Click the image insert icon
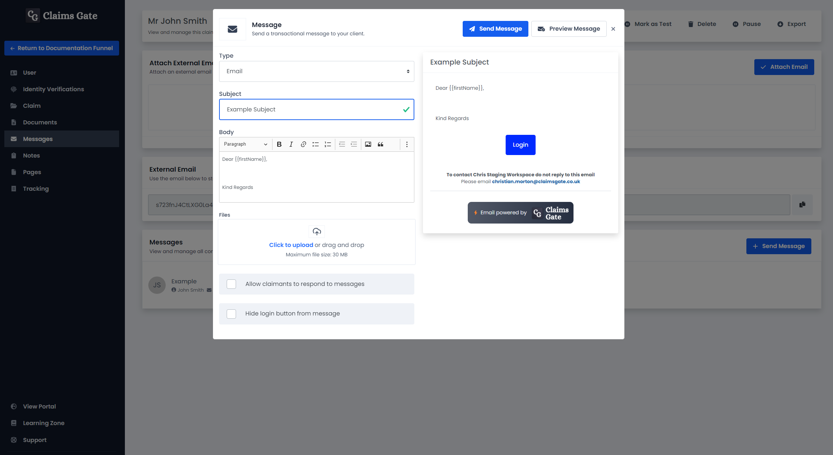833x455 pixels. pyautogui.click(x=367, y=144)
